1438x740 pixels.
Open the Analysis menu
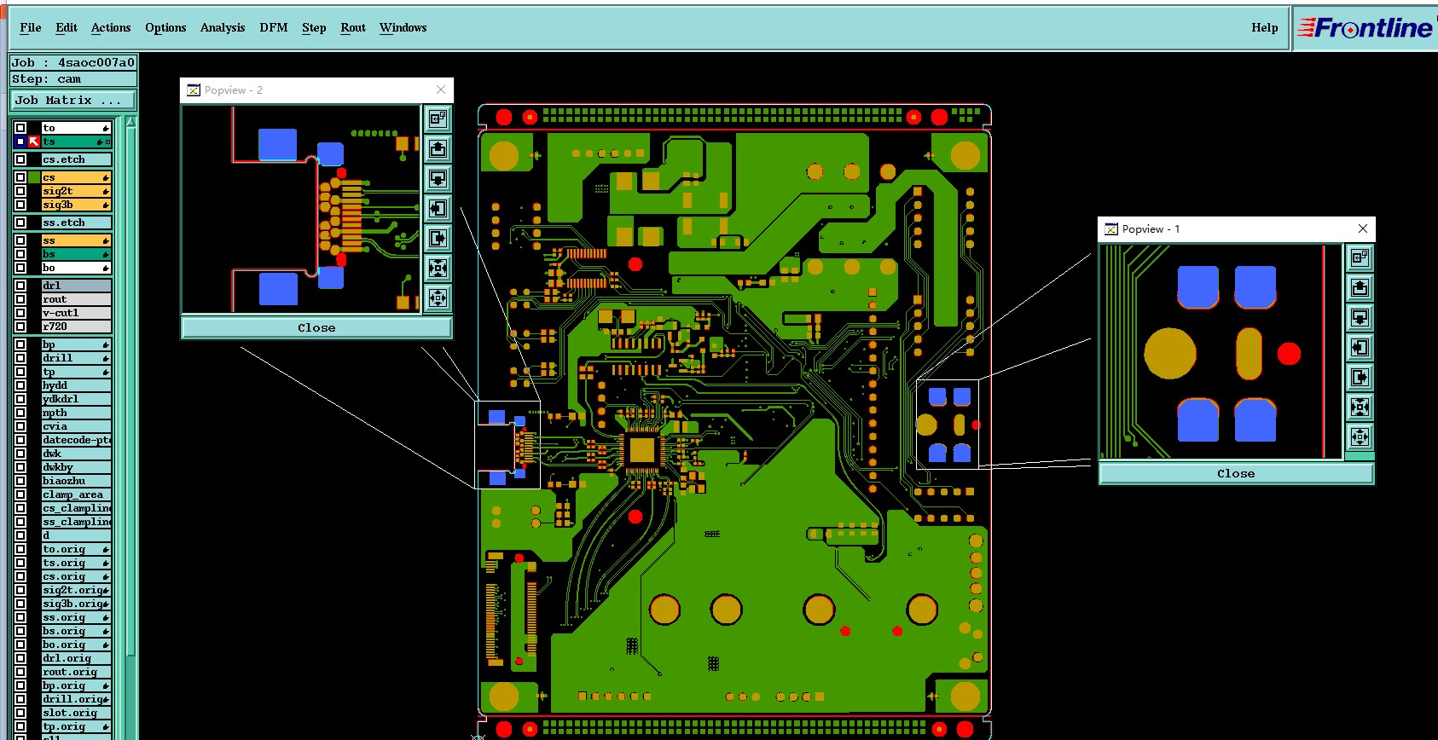[223, 27]
